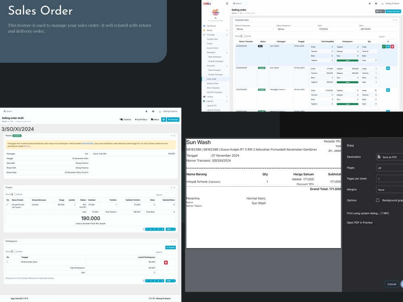The height and width of the screenshot is (302, 403).
Task: Delete draft order 4/SO/XI/2024 trash icon
Action: 392,46
